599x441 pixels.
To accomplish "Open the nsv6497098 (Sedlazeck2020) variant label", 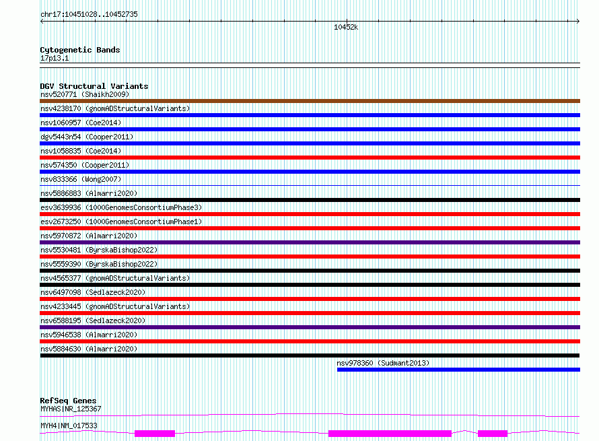I will click(93, 292).
